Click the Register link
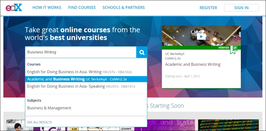Screen dimensions: 266x131 pos(208,8)
